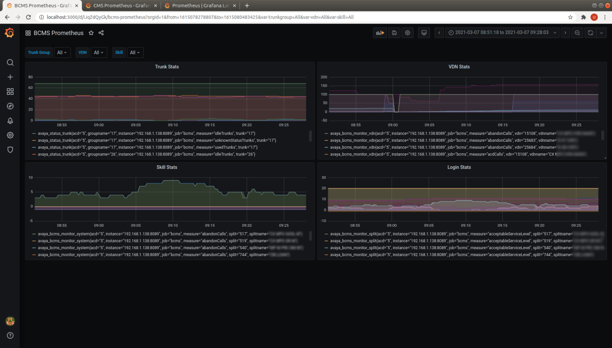
Task: Toggle idleTrunks trunk 17 legend series
Action: (x=147, y=133)
